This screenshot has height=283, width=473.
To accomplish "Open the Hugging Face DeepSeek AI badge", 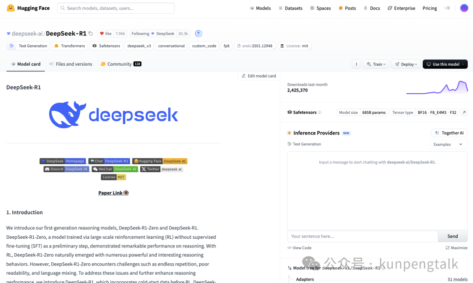I will (160, 161).
